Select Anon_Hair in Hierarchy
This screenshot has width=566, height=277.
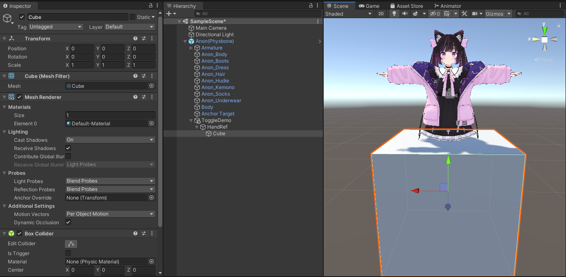click(x=213, y=74)
